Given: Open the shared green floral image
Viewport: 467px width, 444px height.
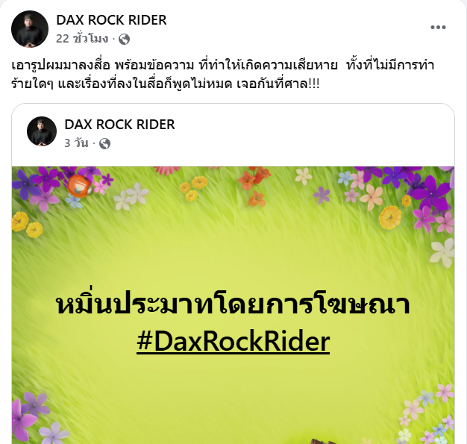Looking at the screenshot, I should click(x=233, y=305).
